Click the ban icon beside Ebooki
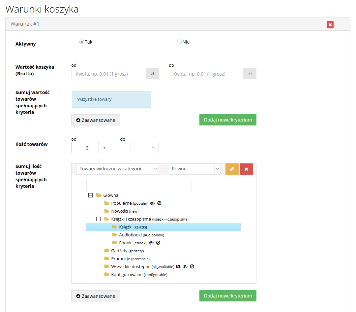This screenshot has height=312, width=356. 158,243
